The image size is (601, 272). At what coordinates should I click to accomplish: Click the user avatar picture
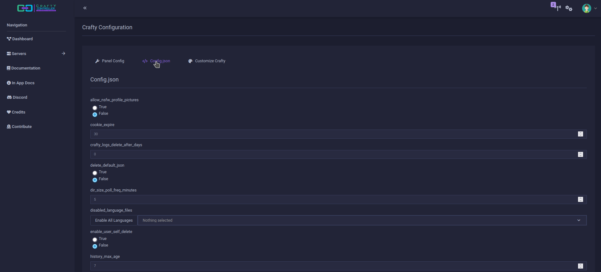(x=587, y=8)
